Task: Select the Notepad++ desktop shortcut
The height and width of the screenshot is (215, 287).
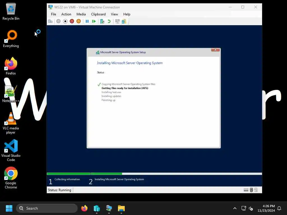Action: pos(11,94)
